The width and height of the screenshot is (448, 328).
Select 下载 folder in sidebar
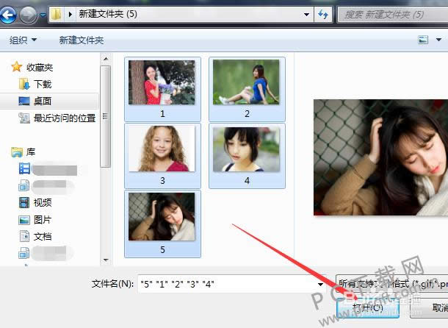[43, 84]
